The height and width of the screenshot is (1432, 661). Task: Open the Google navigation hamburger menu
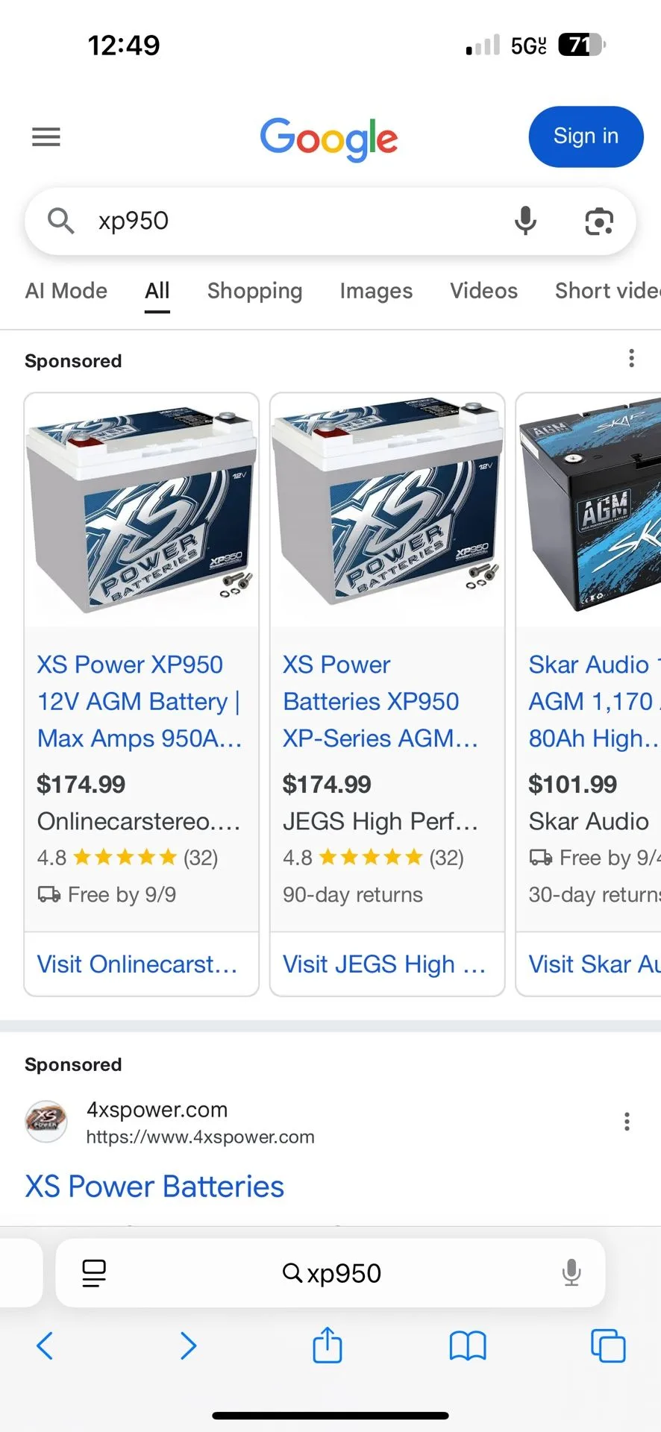46,136
